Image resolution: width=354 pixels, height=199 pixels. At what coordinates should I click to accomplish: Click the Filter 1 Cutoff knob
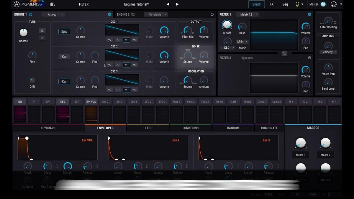pos(227,25)
